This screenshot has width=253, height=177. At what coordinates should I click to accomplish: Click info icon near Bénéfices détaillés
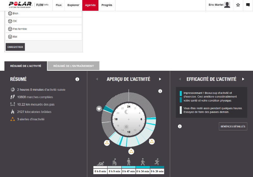(x=180, y=126)
